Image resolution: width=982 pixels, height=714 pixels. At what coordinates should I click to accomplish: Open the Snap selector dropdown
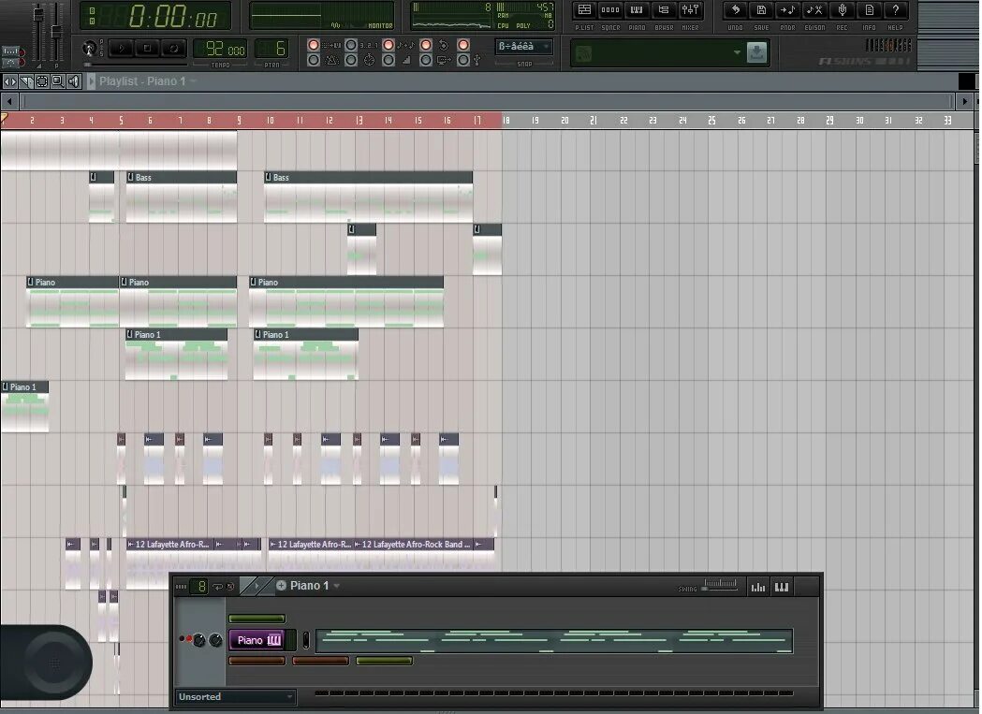[x=524, y=47]
